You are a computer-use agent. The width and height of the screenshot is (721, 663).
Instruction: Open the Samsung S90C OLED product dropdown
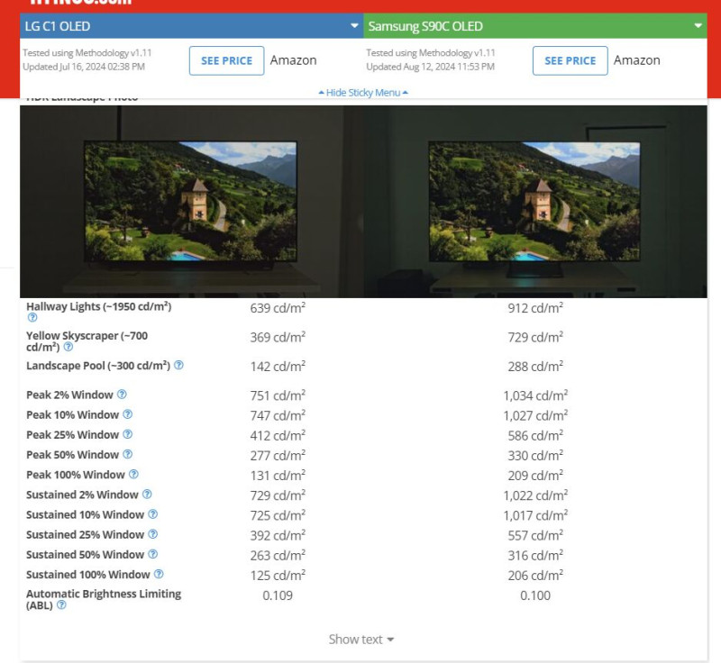point(535,26)
